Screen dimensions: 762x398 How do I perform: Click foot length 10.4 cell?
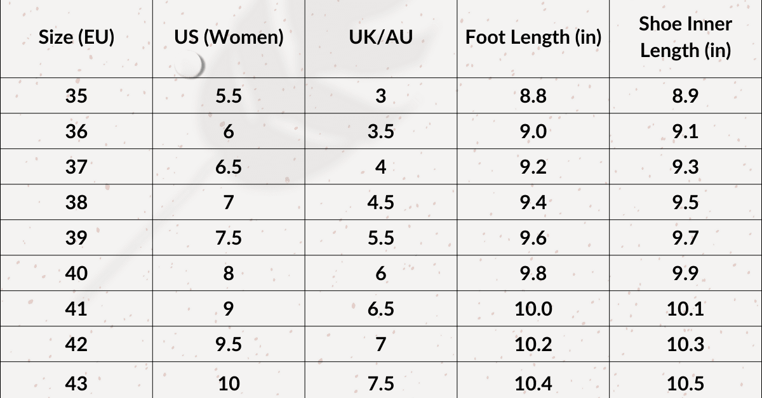coord(533,382)
